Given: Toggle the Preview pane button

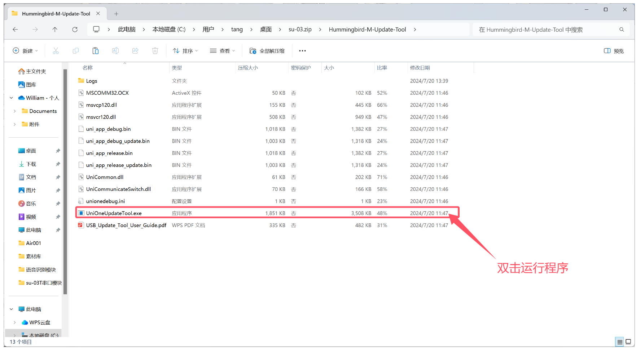Looking at the screenshot, I should (x=614, y=51).
